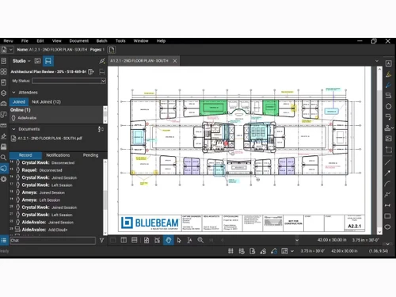Open the Layers panel icon
396x297 pixels.
3,93
